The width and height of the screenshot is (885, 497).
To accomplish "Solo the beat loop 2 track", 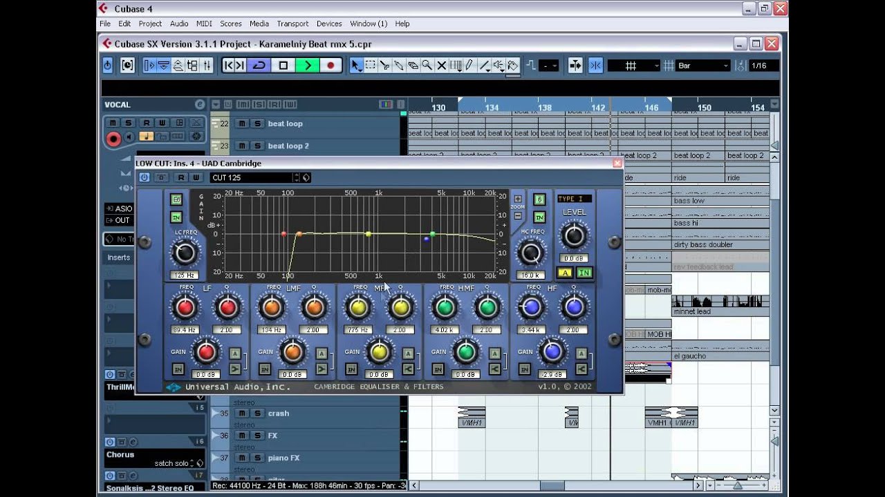I will (257, 146).
